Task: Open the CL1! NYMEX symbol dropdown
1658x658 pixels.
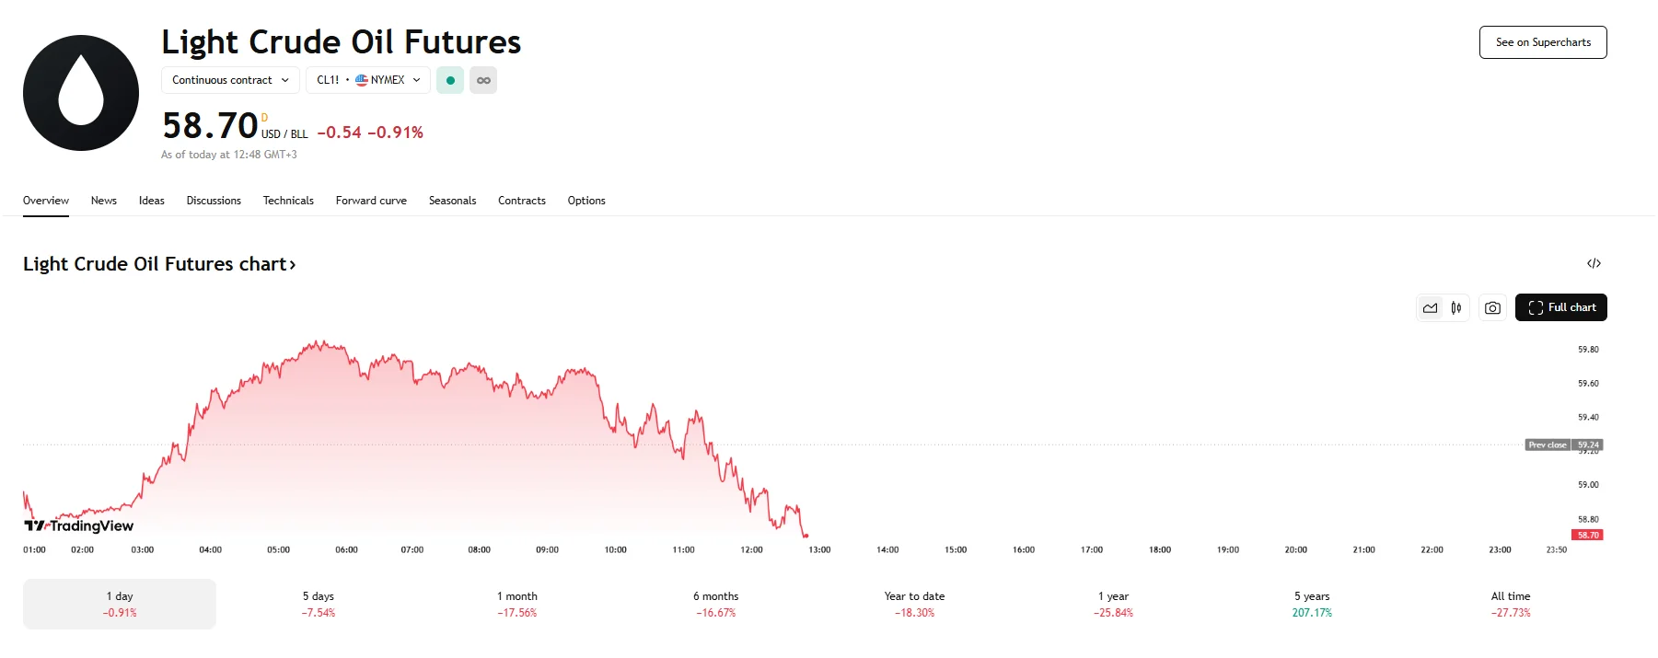Action: (367, 80)
